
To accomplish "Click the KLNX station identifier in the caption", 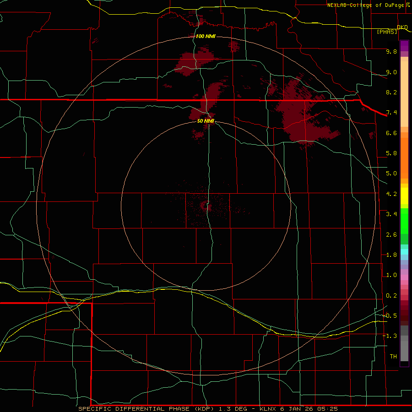I will coord(267,409).
